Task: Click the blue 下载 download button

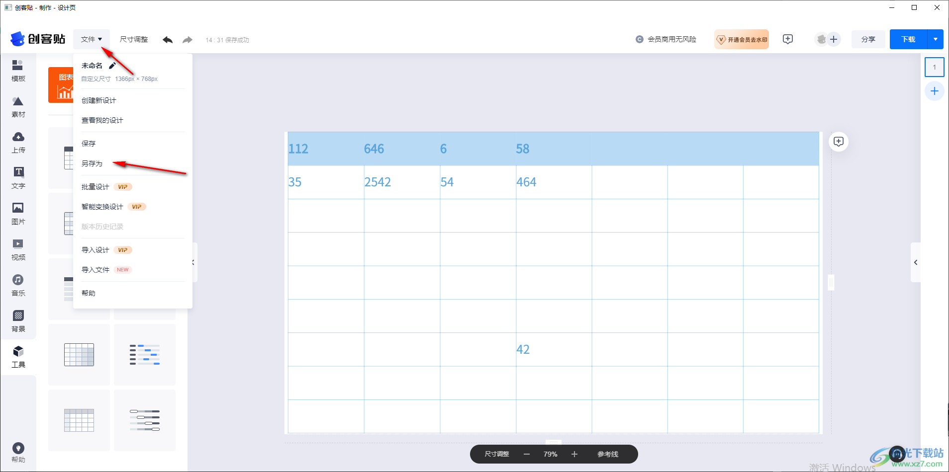Action: point(908,39)
